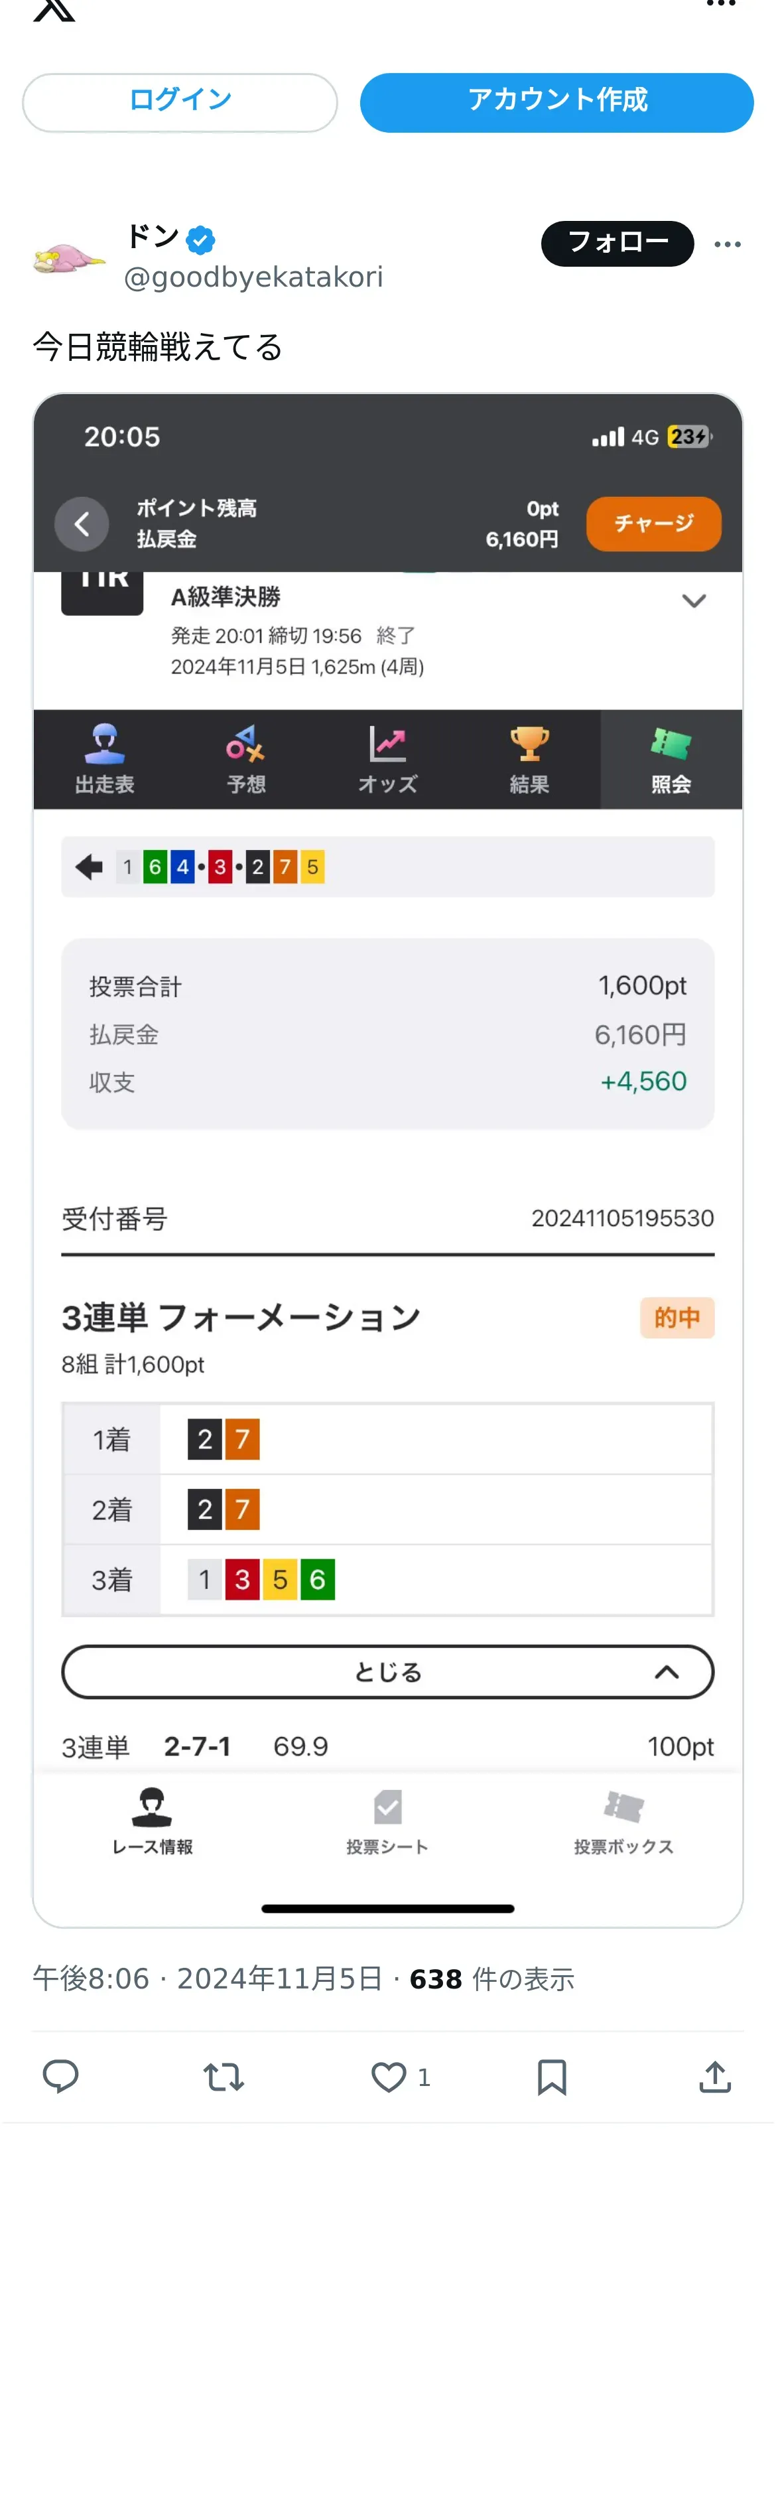Open ドン's profile avatar
The width and height of the screenshot is (776, 2504).
point(68,257)
